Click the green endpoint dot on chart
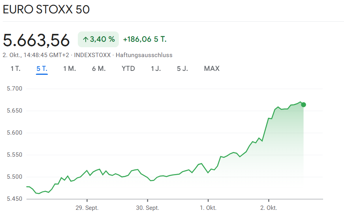The width and height of the screenshot is (344, 213). click(303, 105)
